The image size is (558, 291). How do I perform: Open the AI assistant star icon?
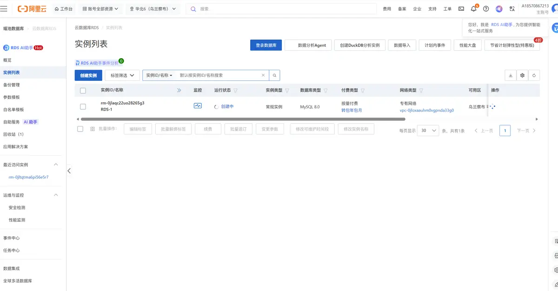click(499, 9)
